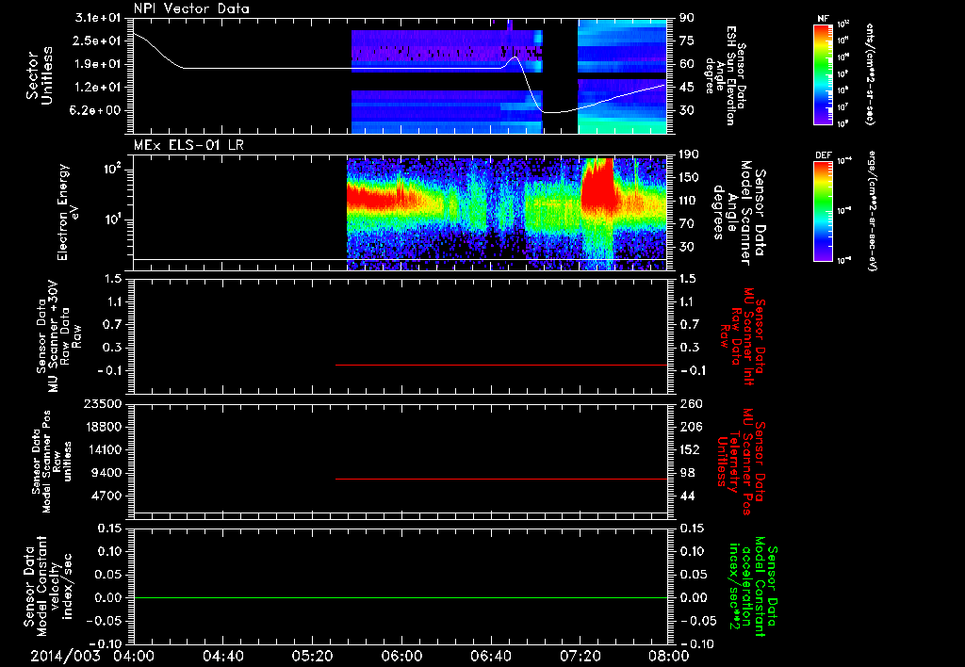The height and width of the screenshot is (667, 965).
Task: Click the NF flux color scale bar
Action: [824, 74]
